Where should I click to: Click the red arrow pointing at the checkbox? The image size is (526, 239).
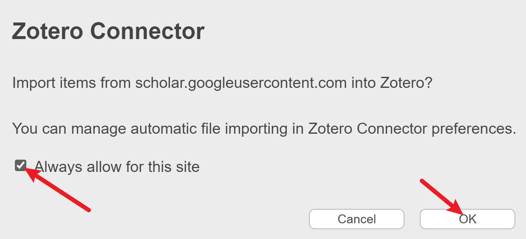point(59,190)
